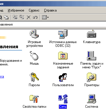Open the Сервис menu
Screen dimensions: 106x112
34,10
